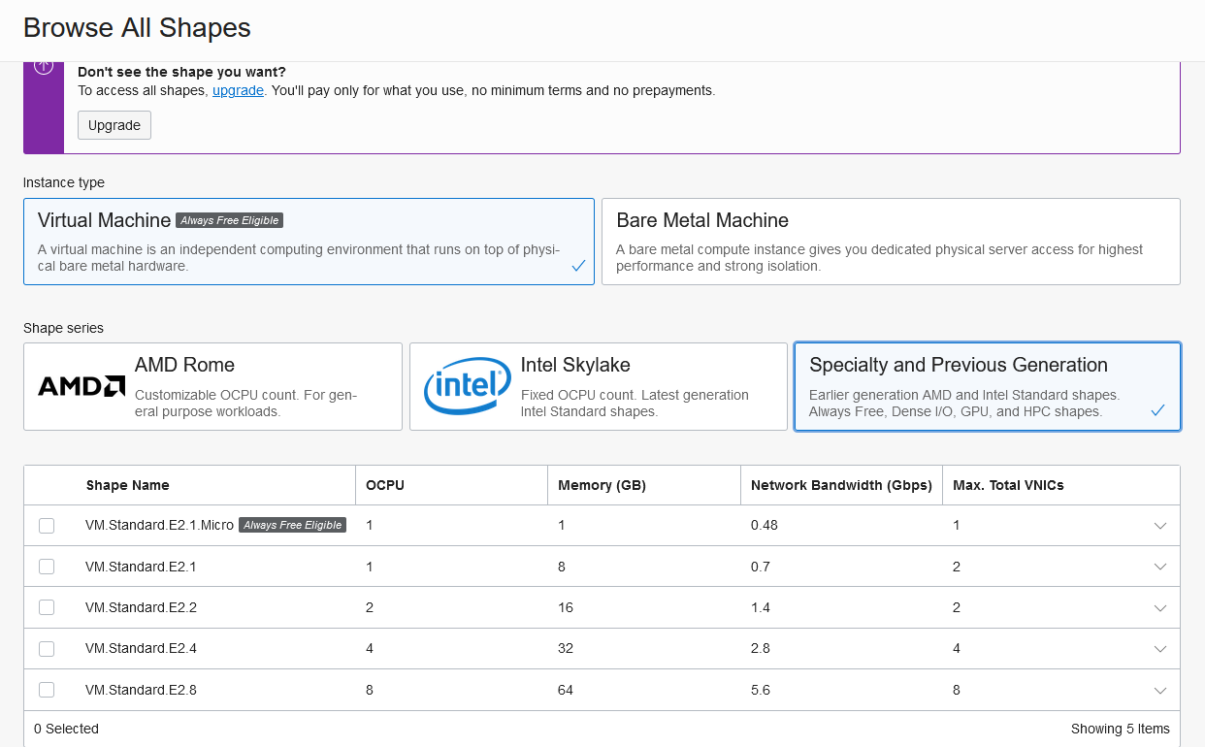The width and height of the screenshot is (1205, 747).
Task: Expand the VM.Standard.E2.8 row chevron
Action: tap(1159, 691)
